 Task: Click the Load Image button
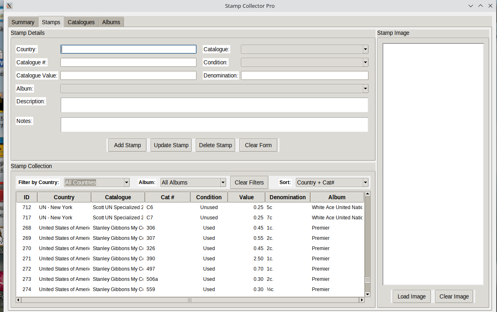[412, 296]
